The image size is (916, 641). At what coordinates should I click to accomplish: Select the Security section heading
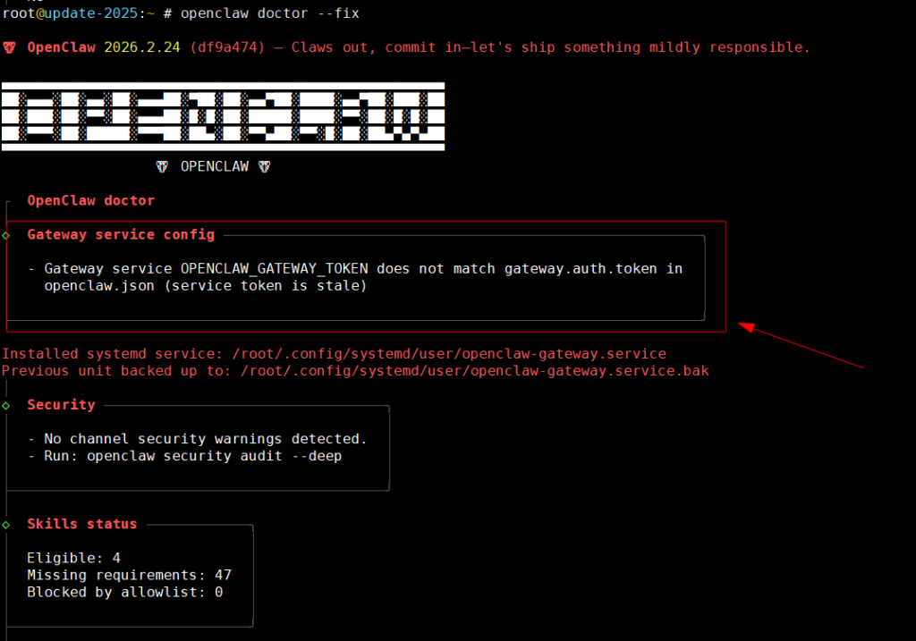[61, 405]
